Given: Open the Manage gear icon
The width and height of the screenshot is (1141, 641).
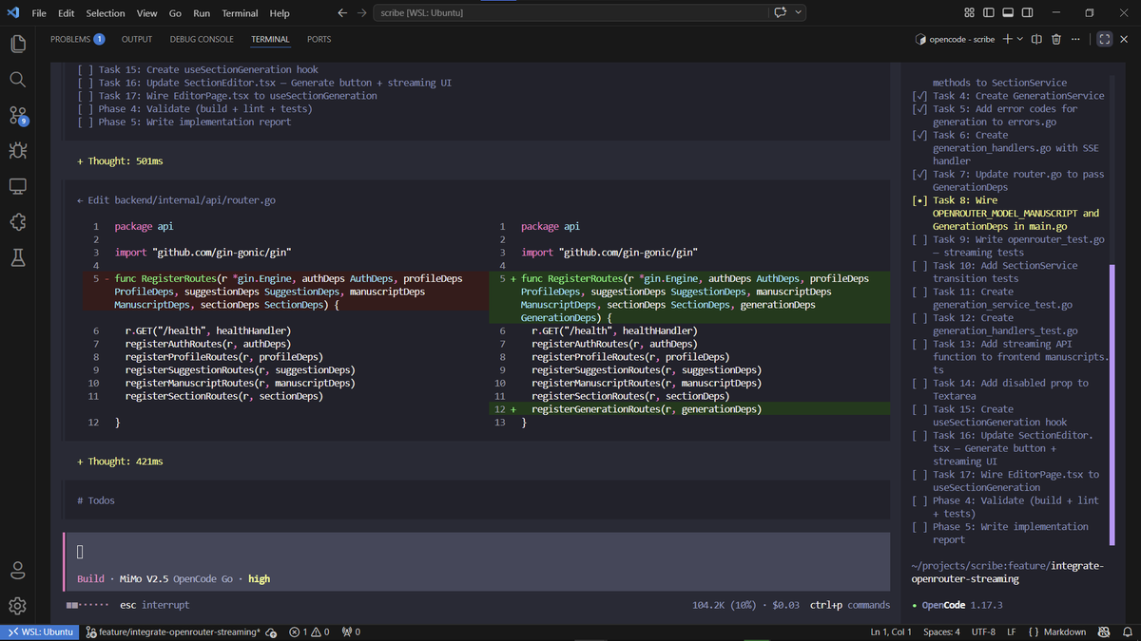Looking at the screenshot, I should click(x=18, y=606).
